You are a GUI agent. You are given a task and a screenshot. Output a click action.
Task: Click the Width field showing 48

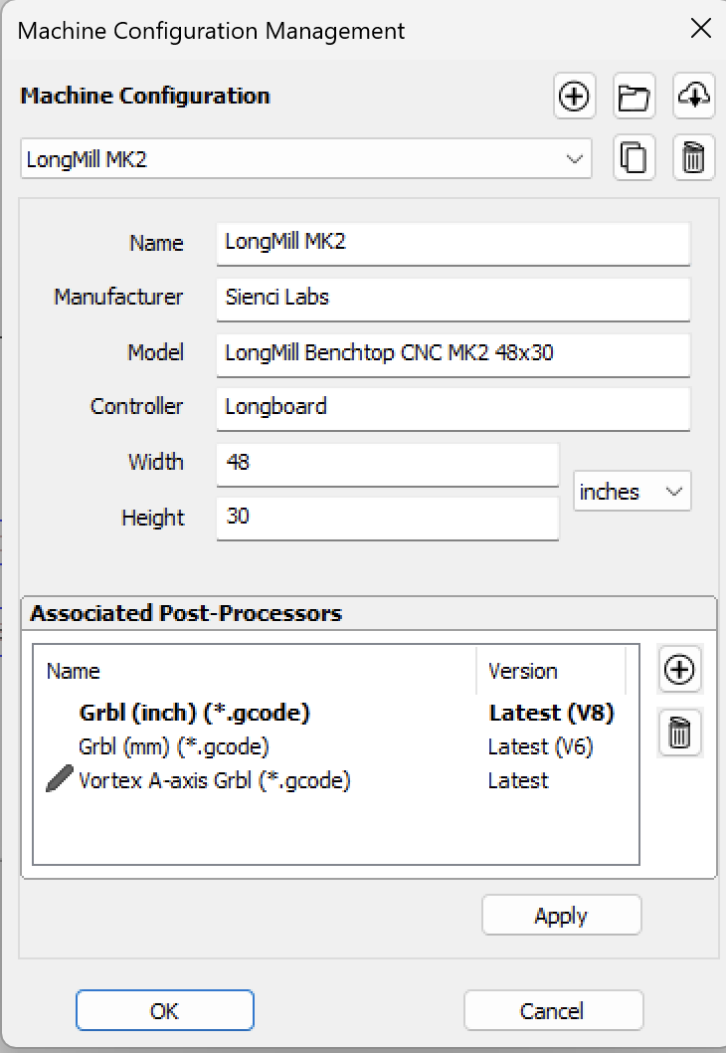tap(387, 464)
